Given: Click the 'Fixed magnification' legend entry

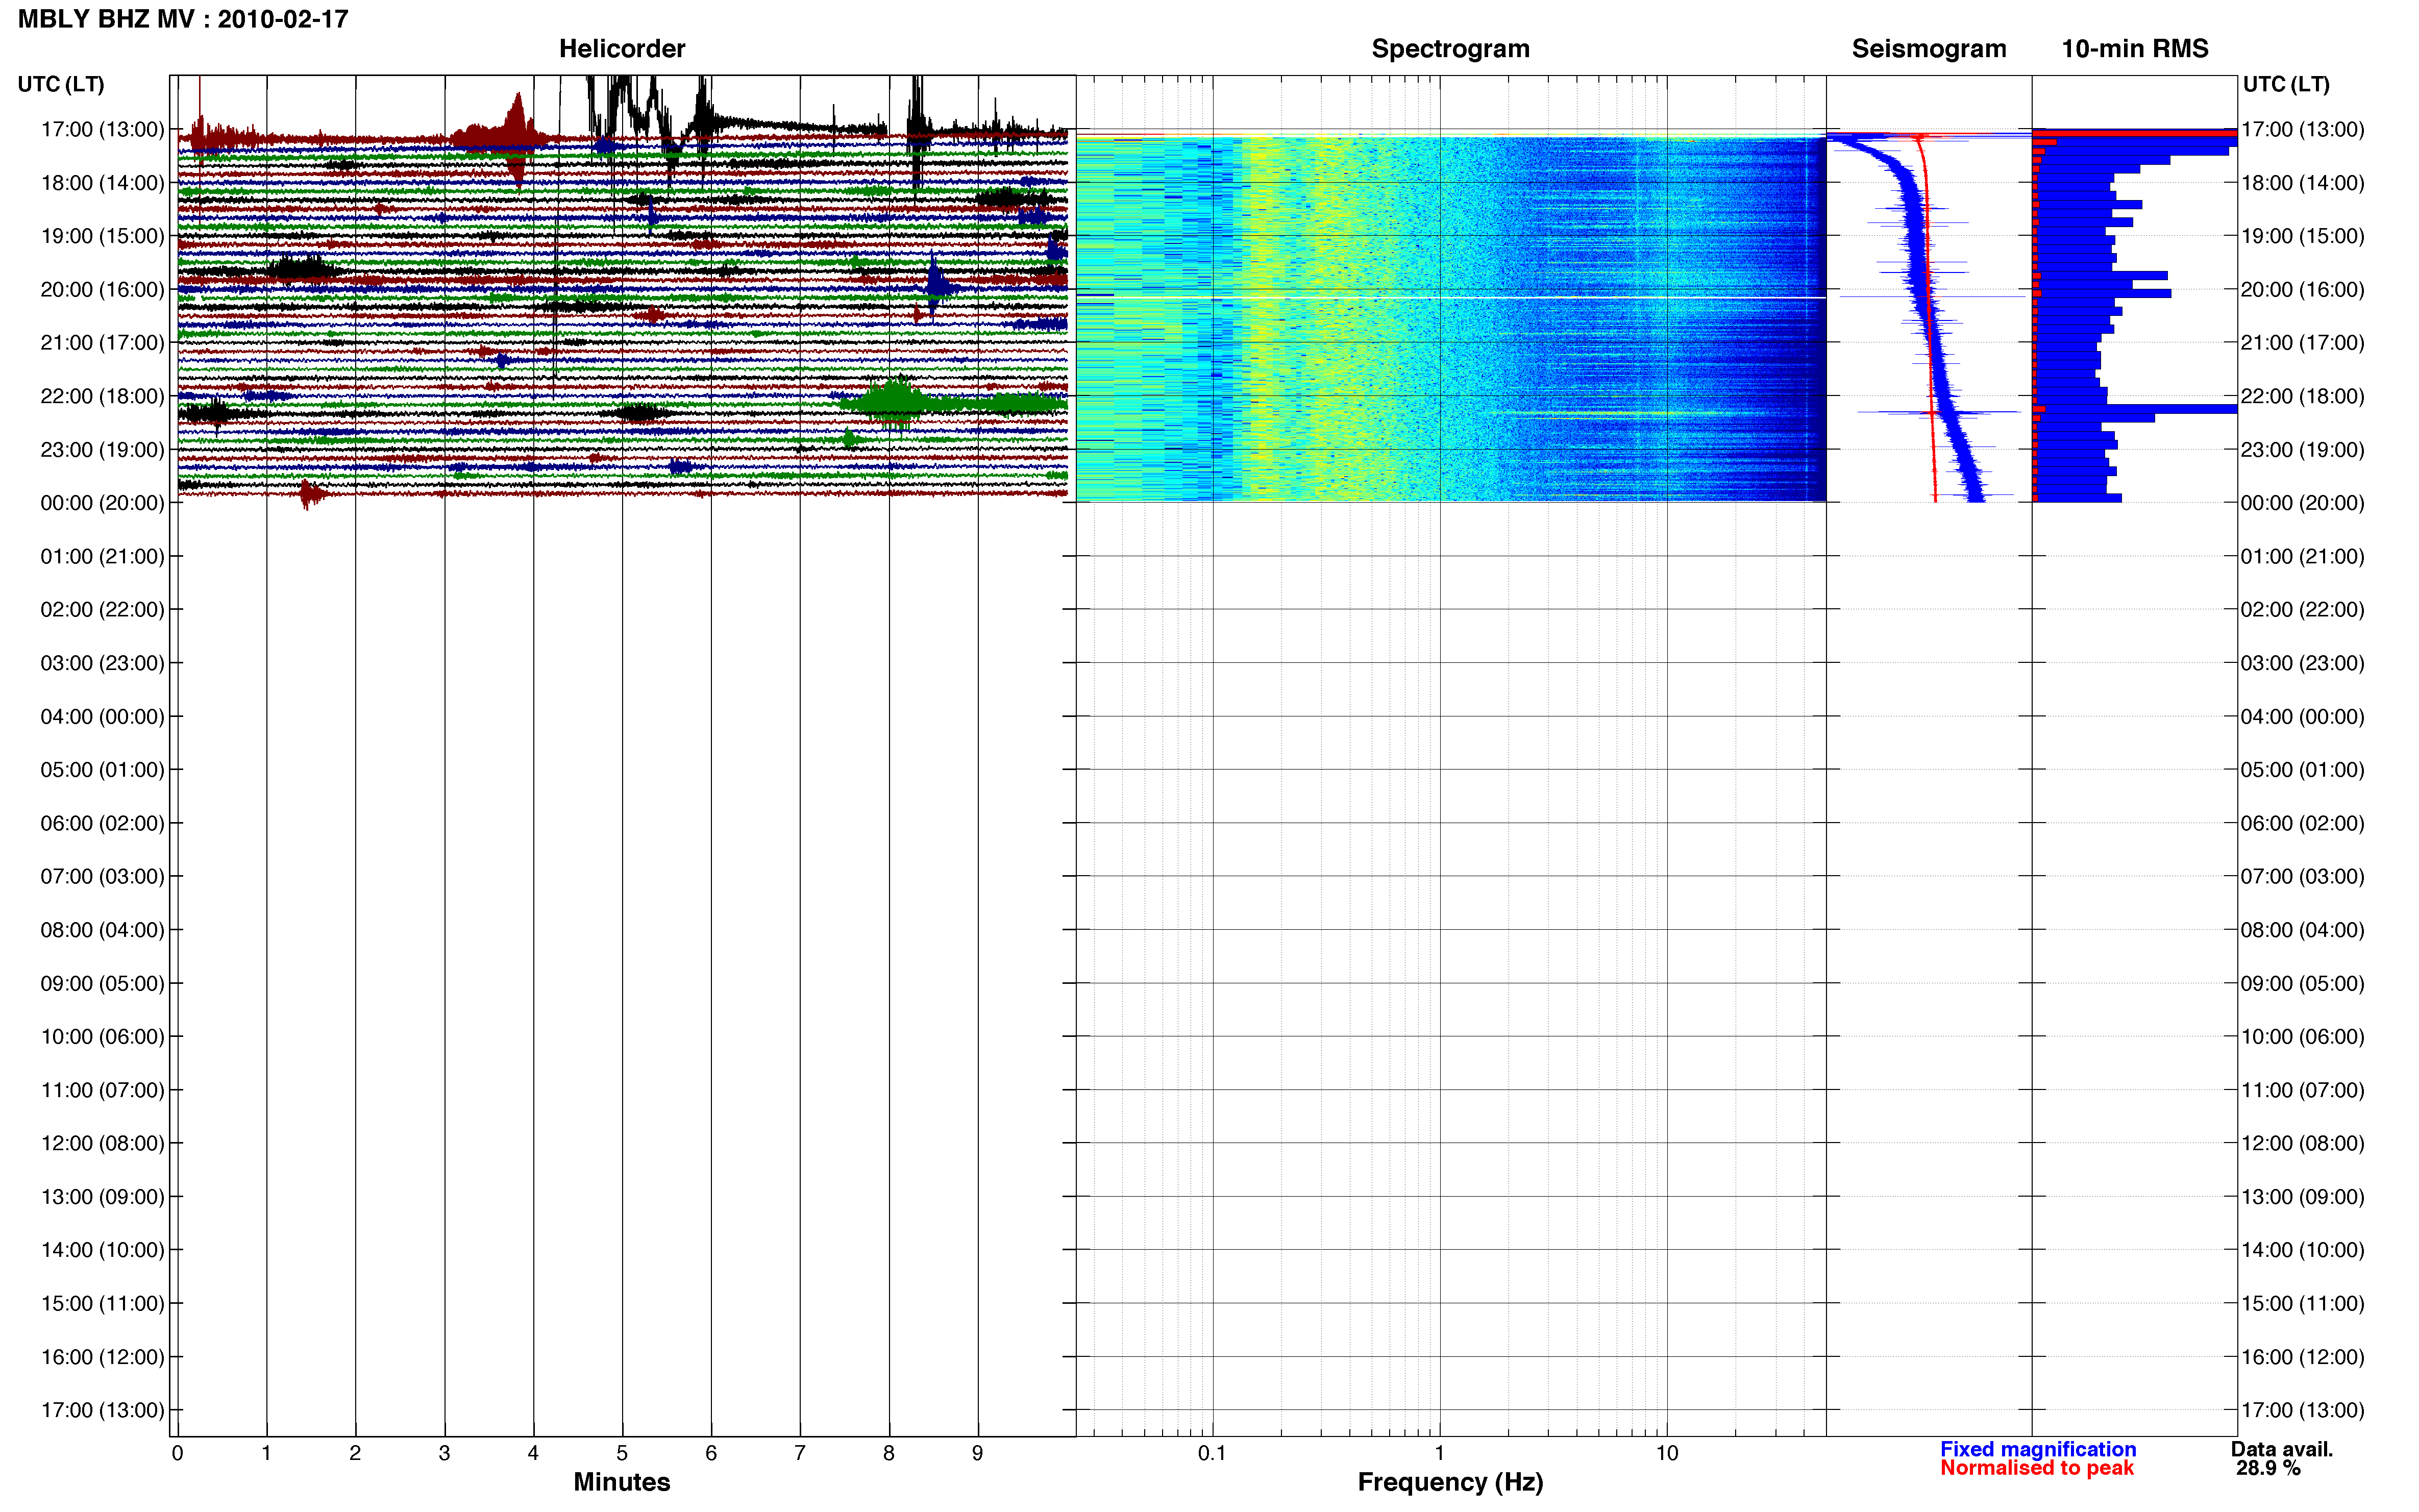Looking at the screenshot, I should [2038, 1449].
